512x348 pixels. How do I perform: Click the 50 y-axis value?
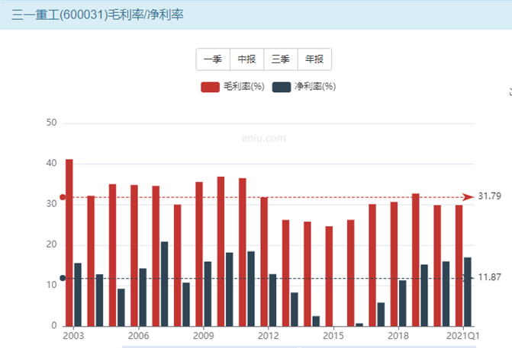pos(52,123)
